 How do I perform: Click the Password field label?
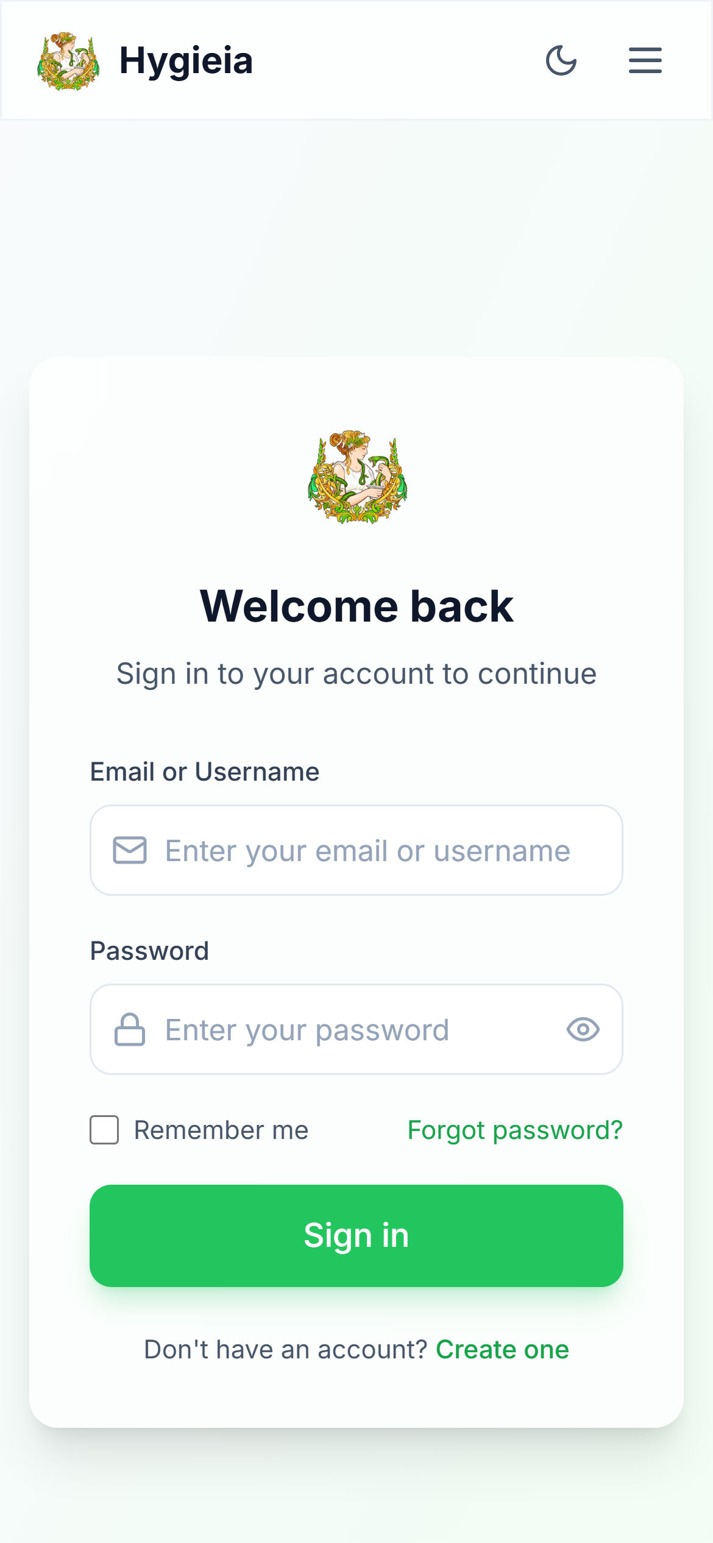point(149,951)
